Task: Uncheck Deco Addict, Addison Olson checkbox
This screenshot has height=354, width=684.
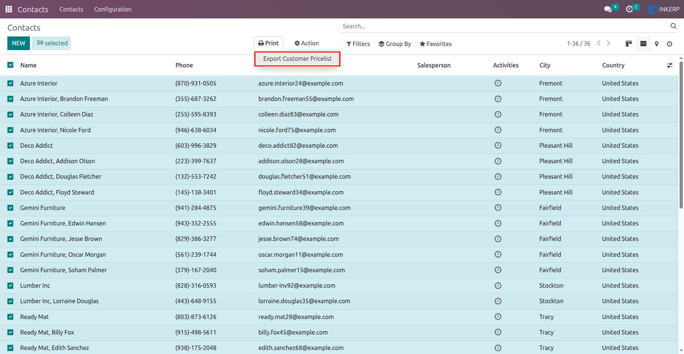Action: point(10,161)
